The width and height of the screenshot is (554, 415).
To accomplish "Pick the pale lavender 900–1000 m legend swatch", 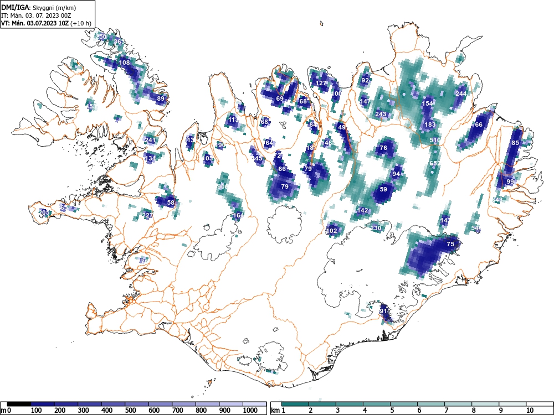I will [x=231, y=404].
